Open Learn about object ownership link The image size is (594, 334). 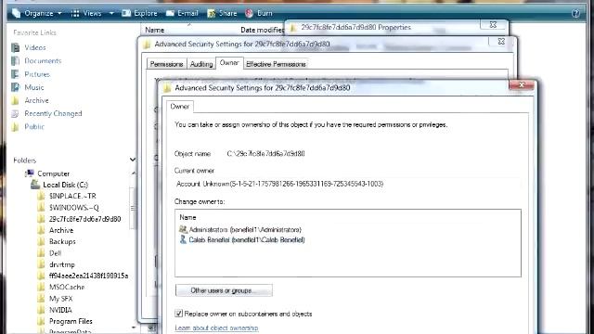tap(216, 328)
